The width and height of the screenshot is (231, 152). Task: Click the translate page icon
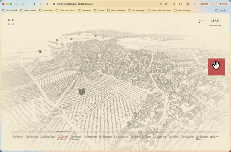point(161,4)
